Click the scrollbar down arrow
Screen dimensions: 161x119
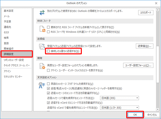click(x=157, y=109)
